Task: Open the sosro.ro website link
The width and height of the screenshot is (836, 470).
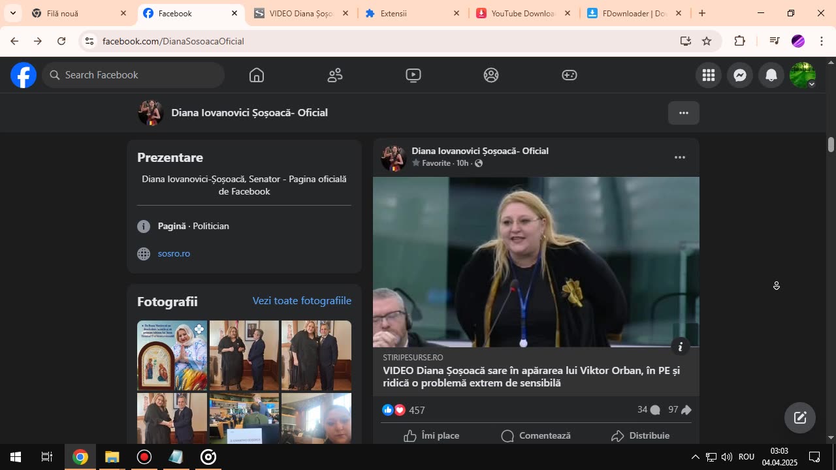Action: (x=174, y=253)
